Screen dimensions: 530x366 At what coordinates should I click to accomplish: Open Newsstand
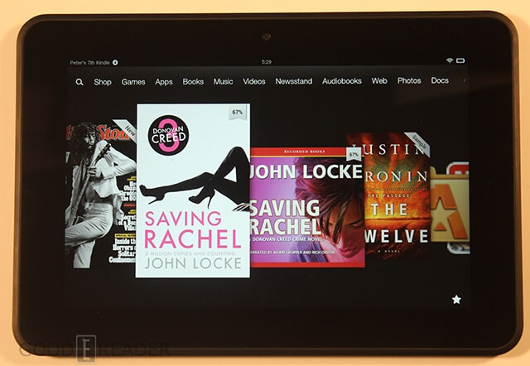(294, 81)
